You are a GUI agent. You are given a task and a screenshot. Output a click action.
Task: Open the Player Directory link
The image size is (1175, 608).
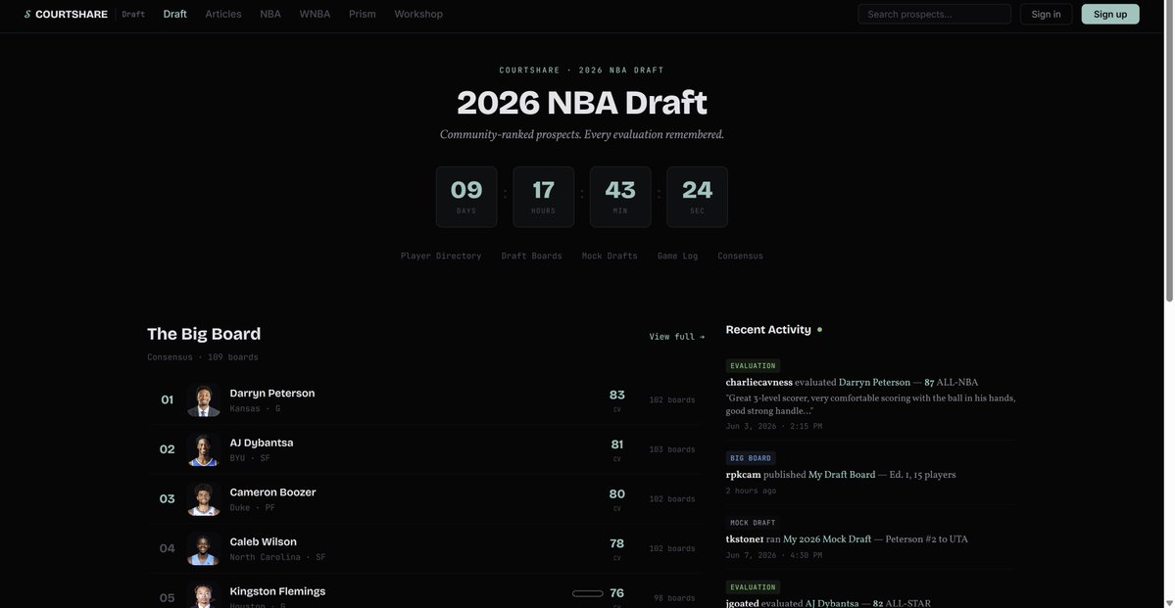point(441,257)
